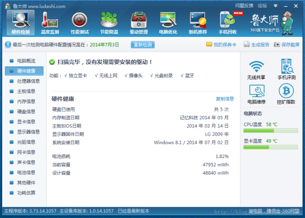Open the 手机回收 phone recycling tool
This screenshot has height=218, width=305.
coord(228,23)
